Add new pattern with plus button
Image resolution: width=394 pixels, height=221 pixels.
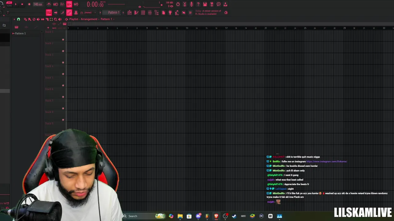tap(123, 13)
